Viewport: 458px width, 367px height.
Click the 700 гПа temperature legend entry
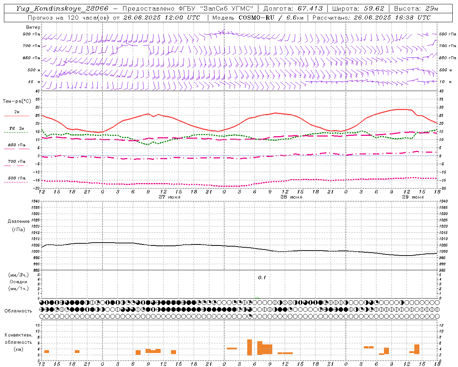16,162
